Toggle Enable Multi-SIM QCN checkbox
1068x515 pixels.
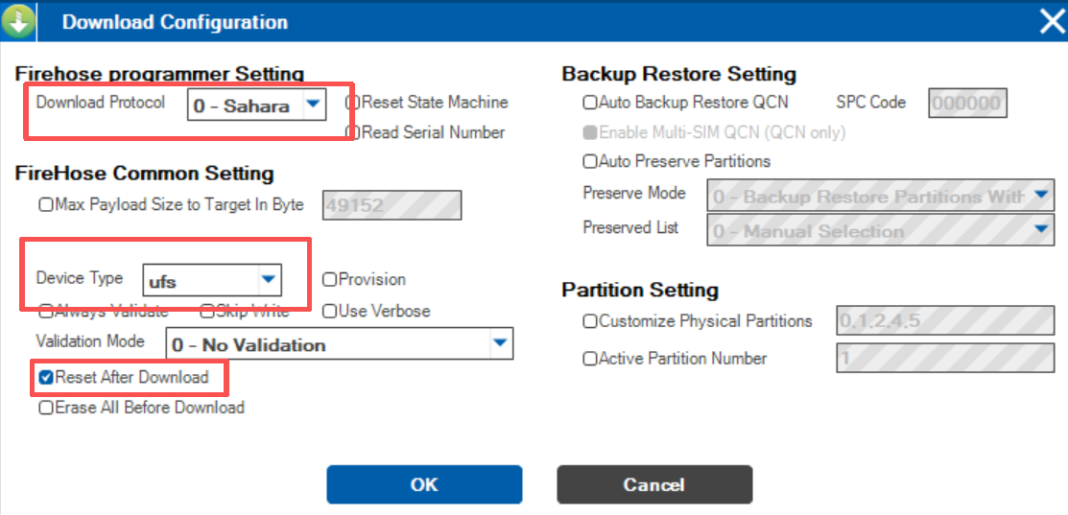[x=590, y=132]
